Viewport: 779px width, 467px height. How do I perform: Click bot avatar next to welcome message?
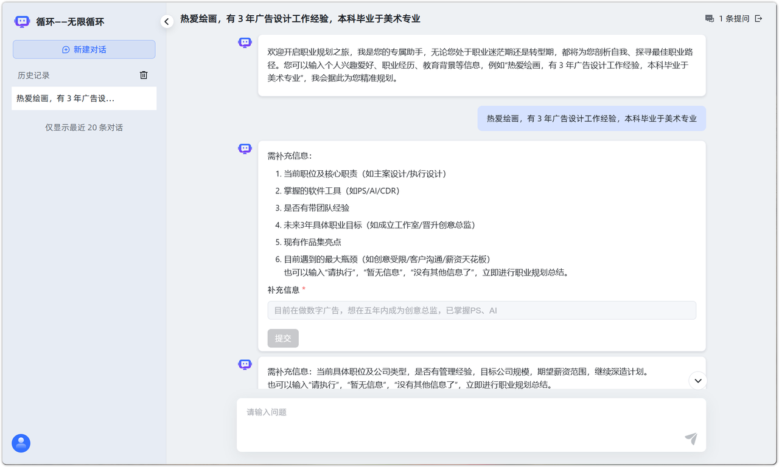point(245,43)
